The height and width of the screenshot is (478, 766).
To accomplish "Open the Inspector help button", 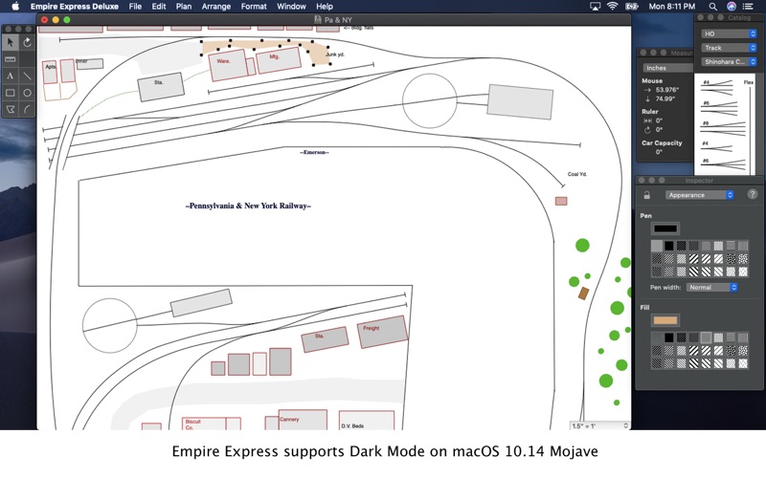I will click(753, 194).
